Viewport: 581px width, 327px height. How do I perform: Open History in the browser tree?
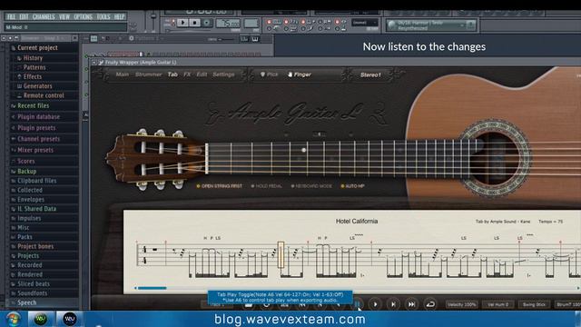point(33,58)
